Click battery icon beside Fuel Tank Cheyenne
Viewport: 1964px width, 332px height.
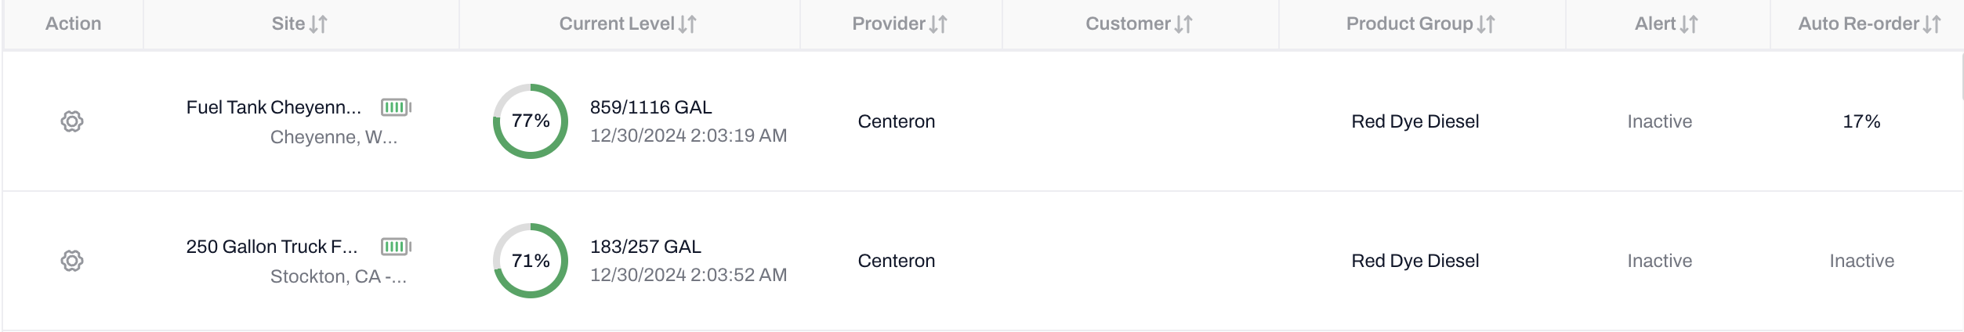396,107
